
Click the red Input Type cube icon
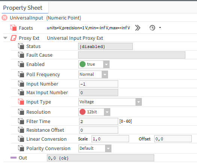(x=21, y=102)
